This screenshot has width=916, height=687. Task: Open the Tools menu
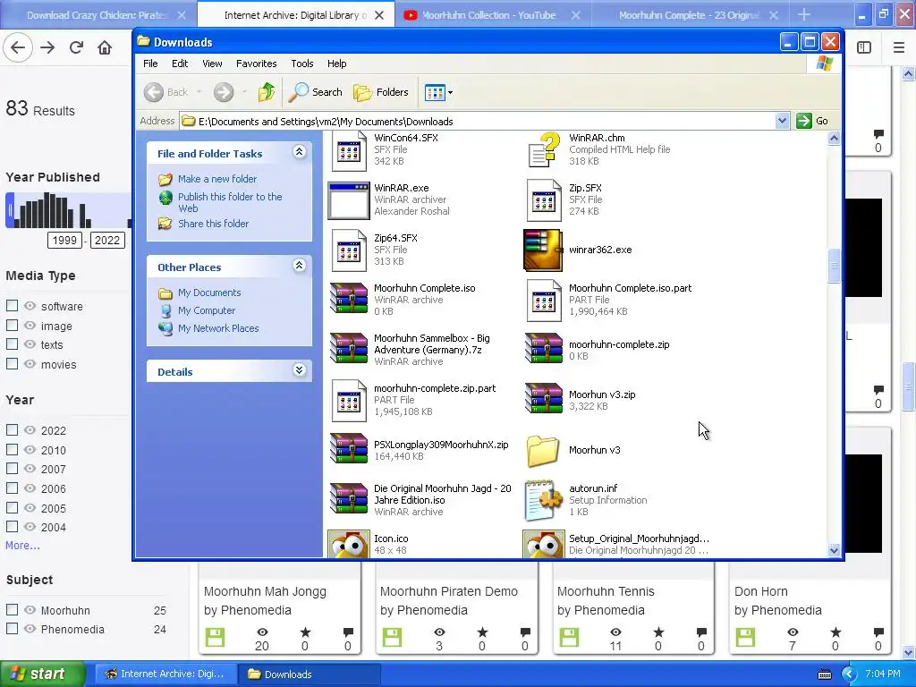[x=302, y=64]
